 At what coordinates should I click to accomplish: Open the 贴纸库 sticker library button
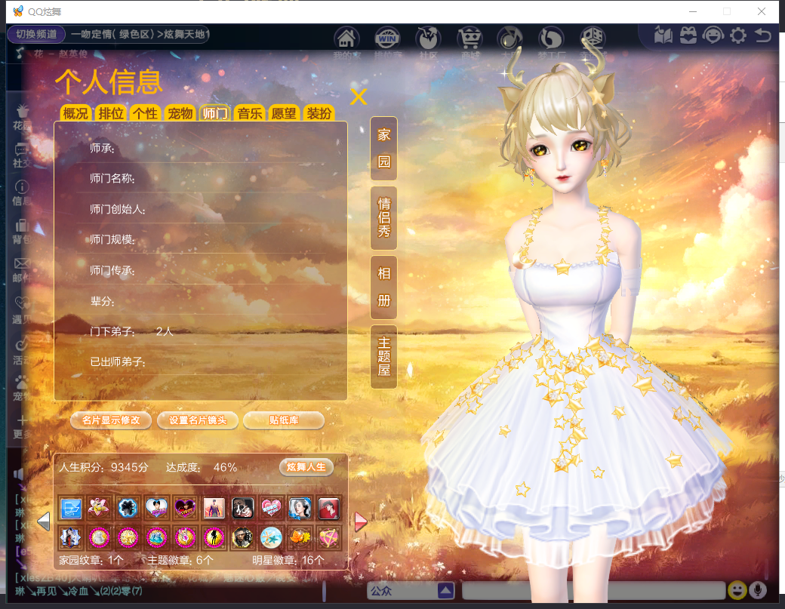tap(284, 420)
